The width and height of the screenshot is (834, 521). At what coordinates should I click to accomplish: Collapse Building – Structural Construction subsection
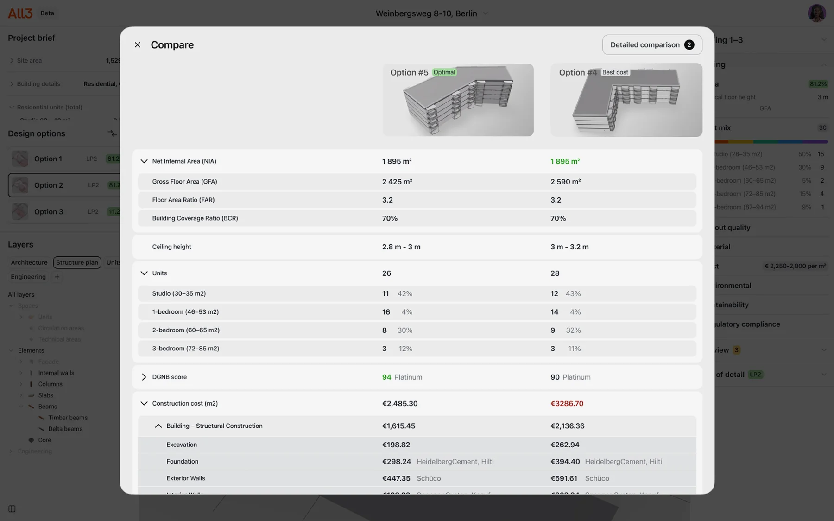tap(158, 426)
